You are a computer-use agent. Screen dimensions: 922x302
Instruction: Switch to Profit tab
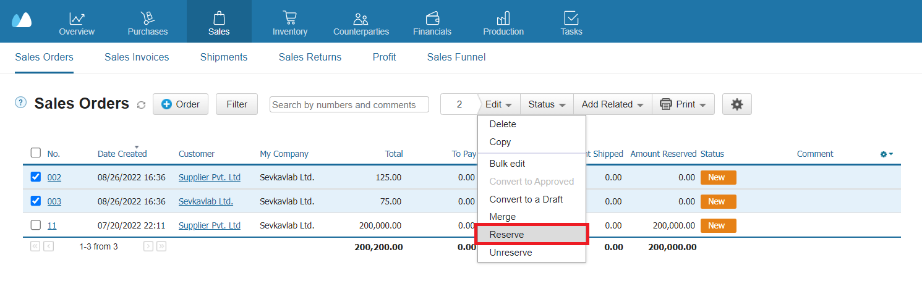(x=384, y=57)
